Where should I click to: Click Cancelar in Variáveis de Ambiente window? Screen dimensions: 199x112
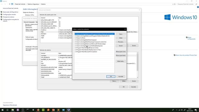pos(133,87)
